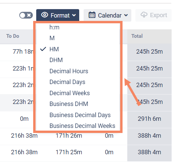
Task: Expand the Format dropdown chevron
Action: pyautogui.click(x=74, y=15)
